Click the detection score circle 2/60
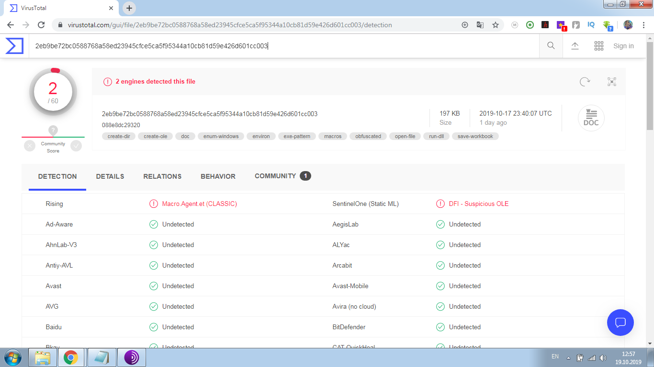The width and height of the screenshot is (654, 367). coord(53,92)
